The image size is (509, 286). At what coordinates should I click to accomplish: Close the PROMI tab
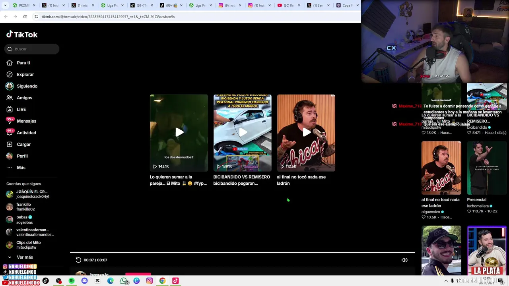pos(34,6)
